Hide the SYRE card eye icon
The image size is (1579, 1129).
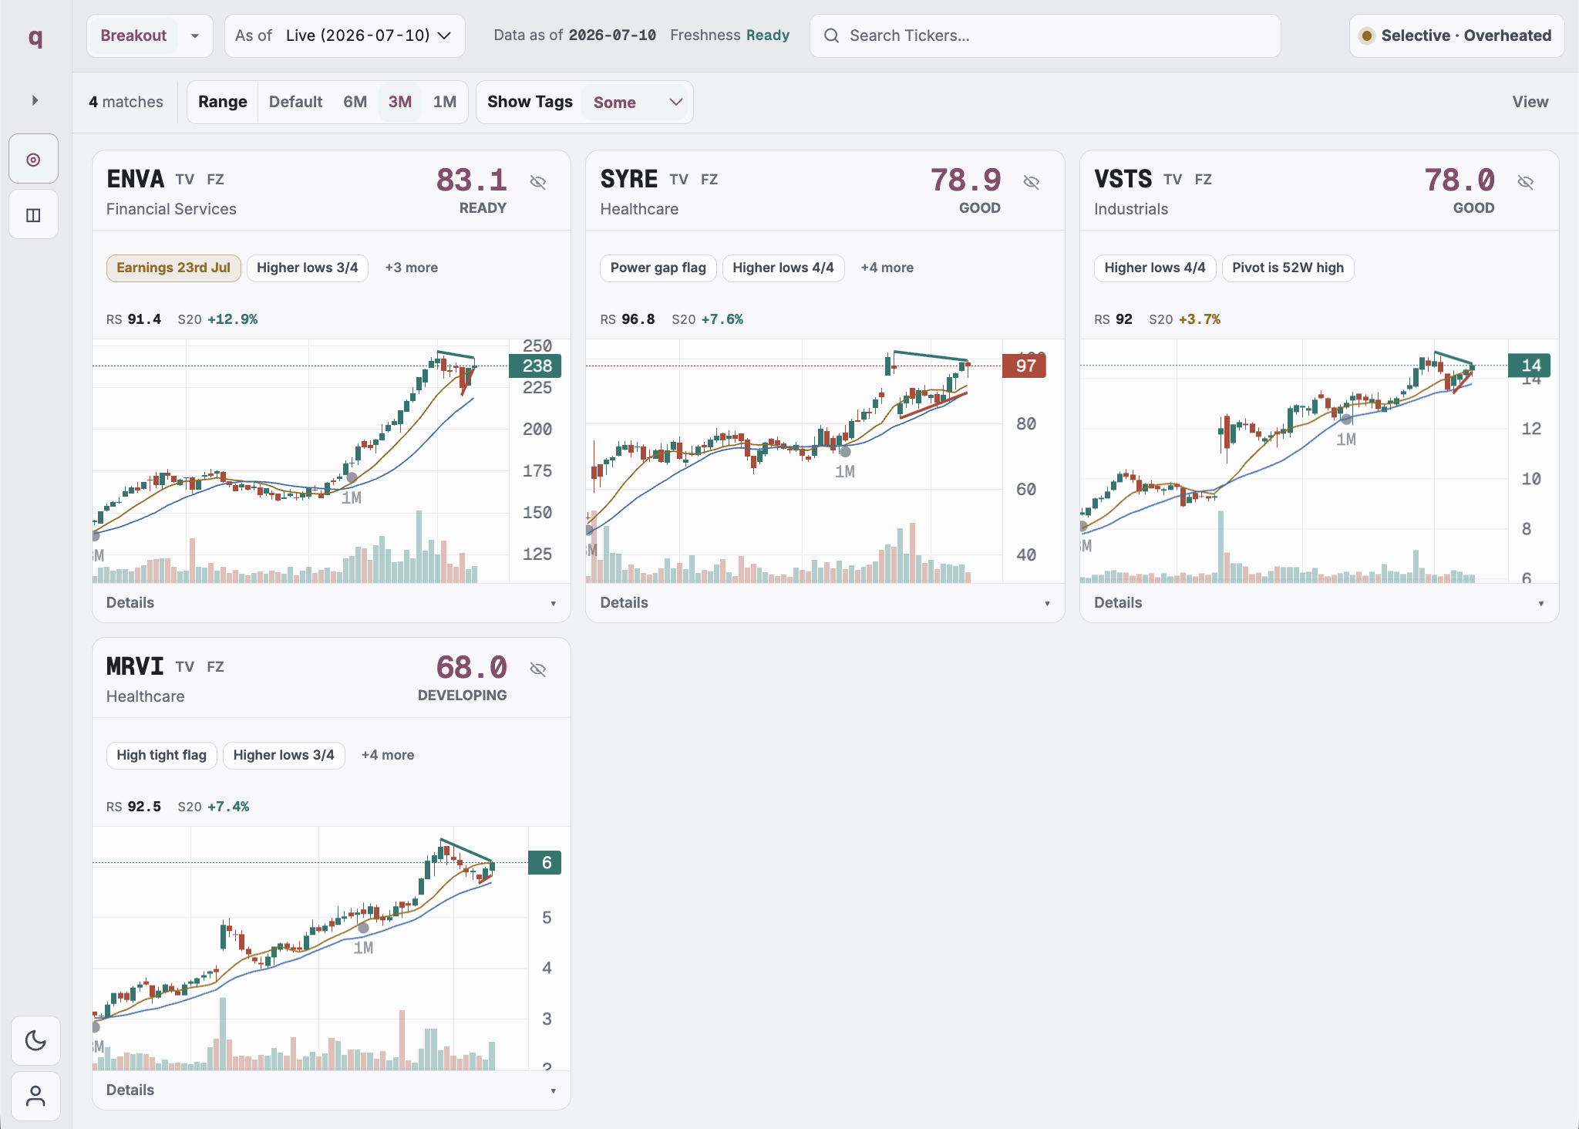pos(1031,182)
